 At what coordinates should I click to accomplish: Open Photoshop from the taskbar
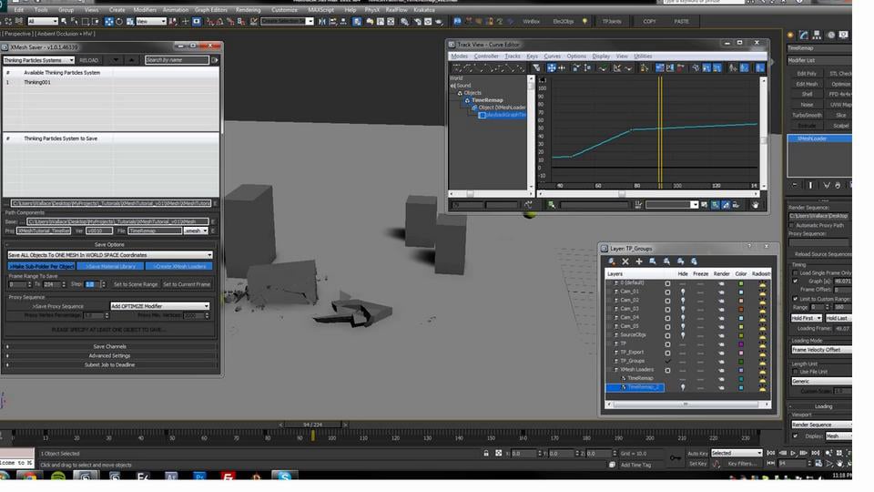click(x=199, y=477)
